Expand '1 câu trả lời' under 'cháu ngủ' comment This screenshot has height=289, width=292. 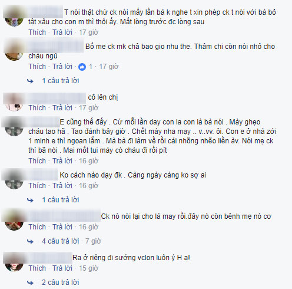(x=61, y=81)
